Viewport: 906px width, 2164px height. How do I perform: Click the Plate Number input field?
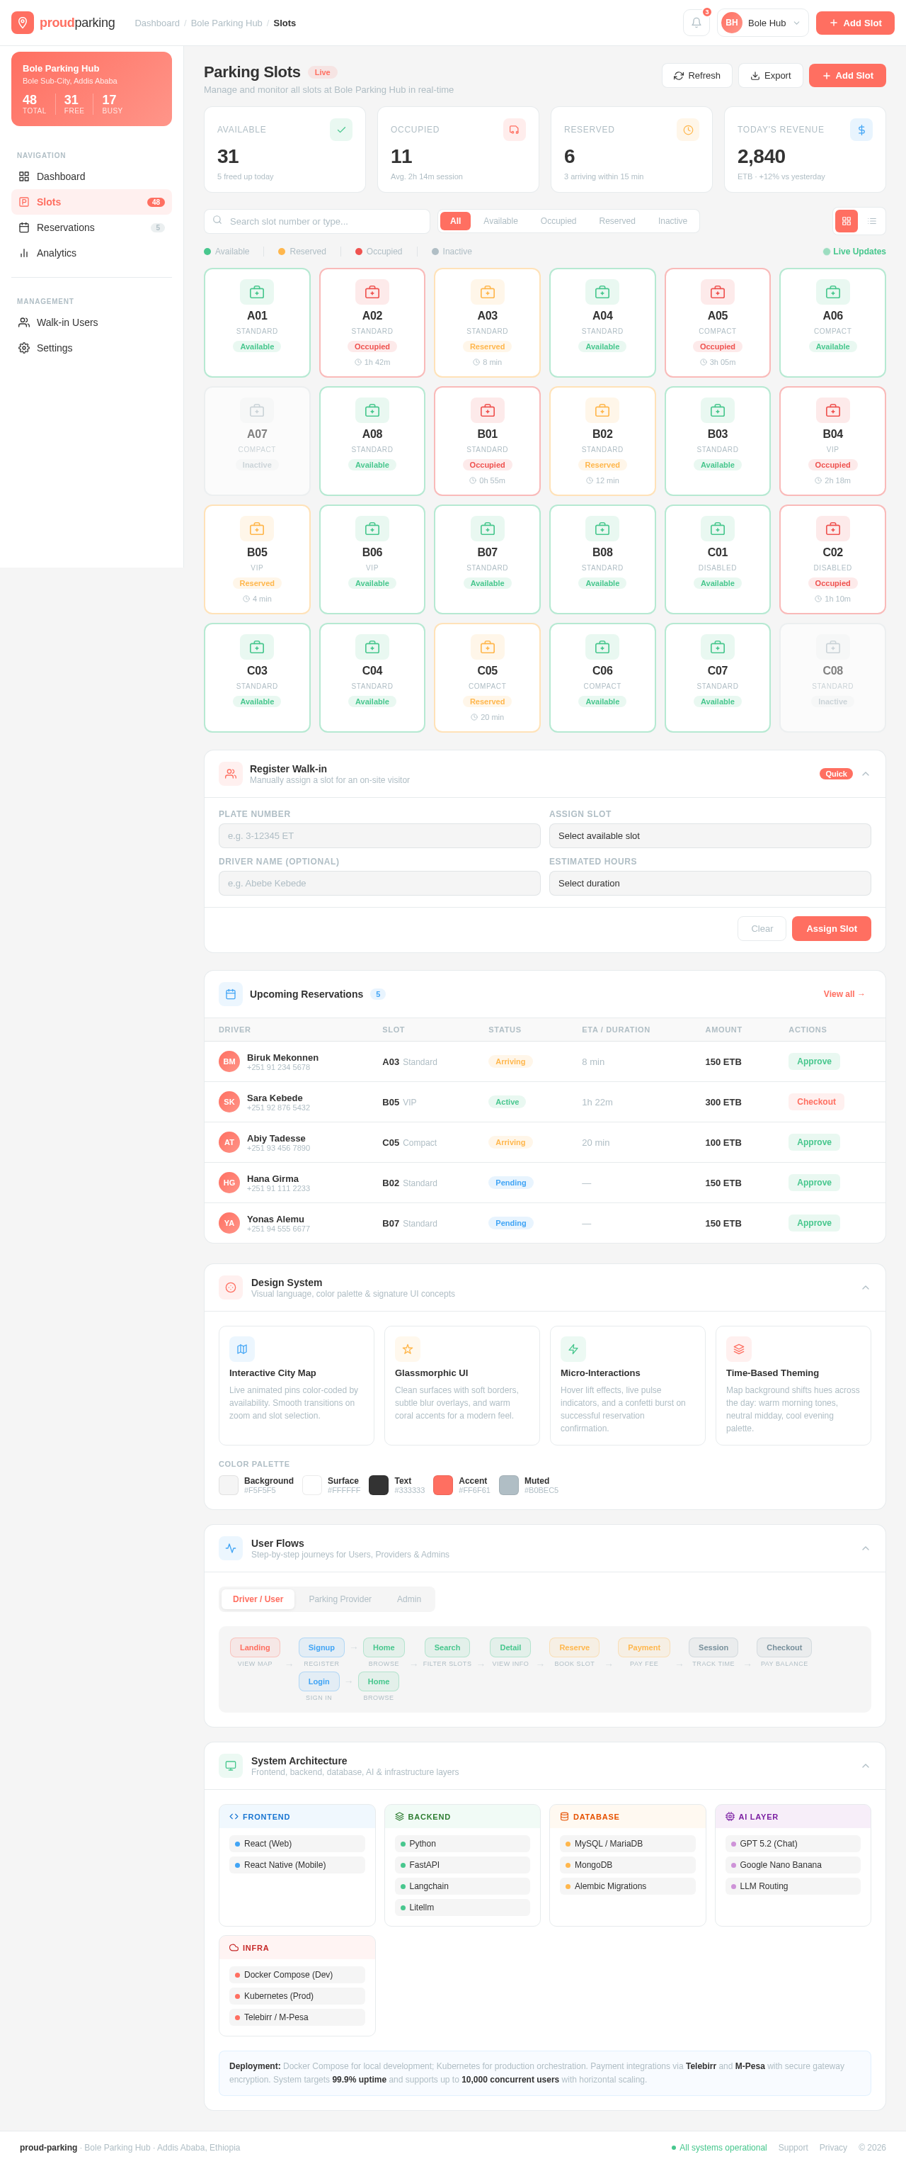(x=379, y=836)
